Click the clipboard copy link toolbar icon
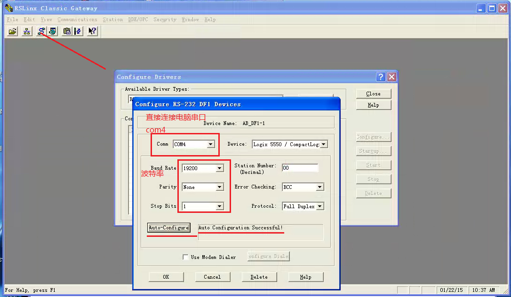Viewport: 511px width, 297px height. (67, 31)
